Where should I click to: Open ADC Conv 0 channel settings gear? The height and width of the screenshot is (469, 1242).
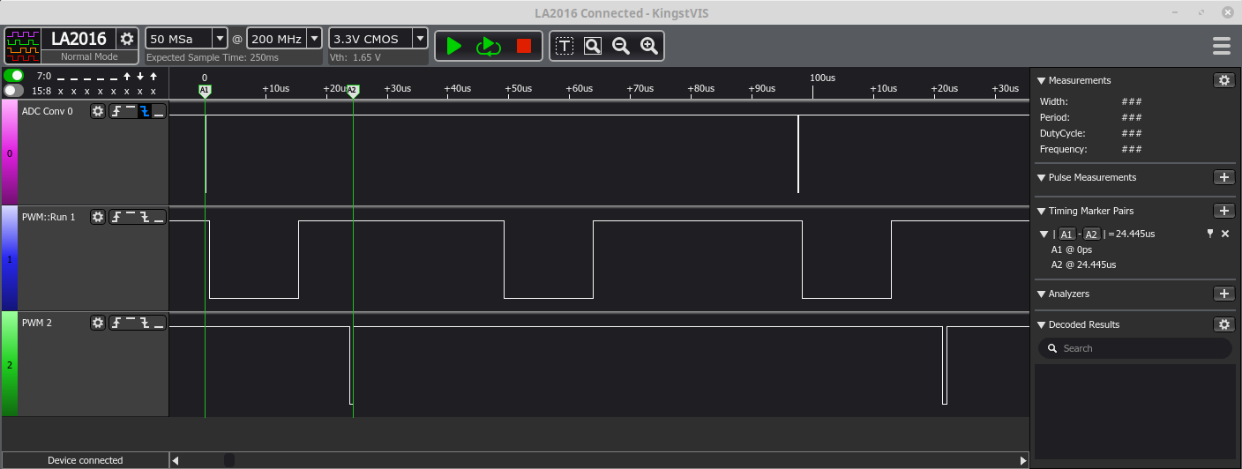98,111
